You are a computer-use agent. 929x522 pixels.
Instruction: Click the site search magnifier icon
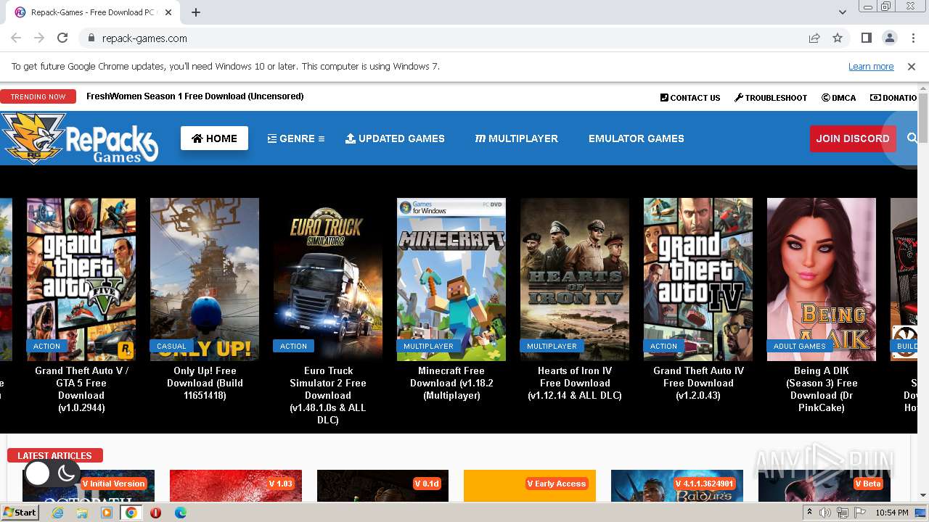[x=912, y=138]
